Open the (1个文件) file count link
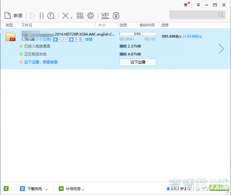Screen dimensions: 231x195 [43, 40]
